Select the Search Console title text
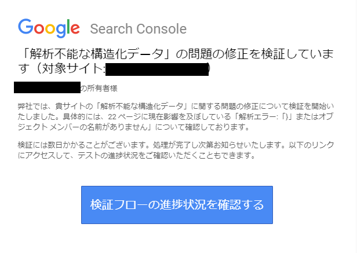The image size is (357, 253). point(139,29)
